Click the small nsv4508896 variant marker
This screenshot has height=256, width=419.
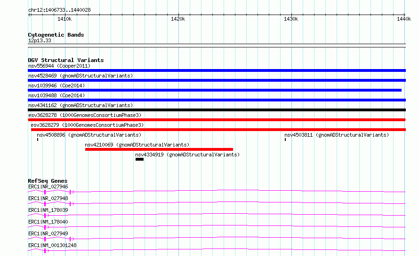38,140
